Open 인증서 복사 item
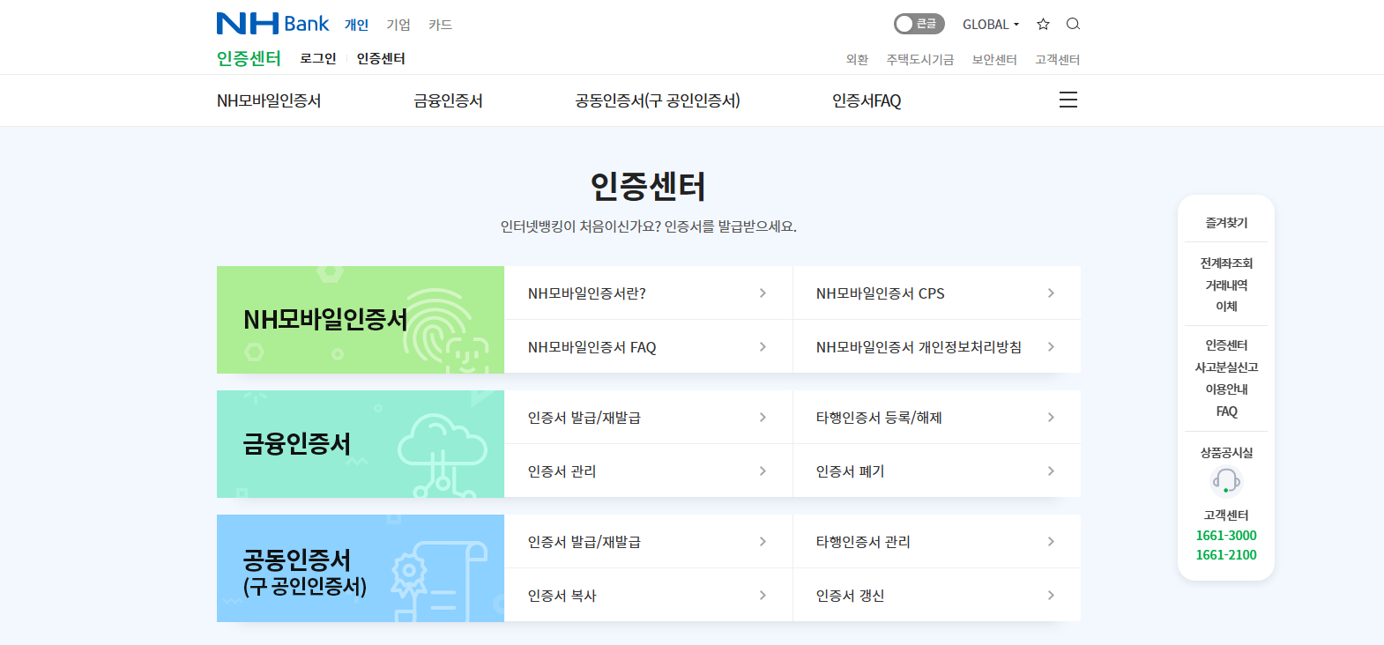1384x645 pixels. [x=648, y=596]
